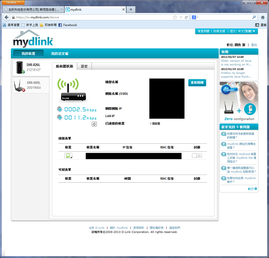The image size is (269, 258).
Task: Open news item about Firefox Java Runtime
Action: (x=236, y=75)
